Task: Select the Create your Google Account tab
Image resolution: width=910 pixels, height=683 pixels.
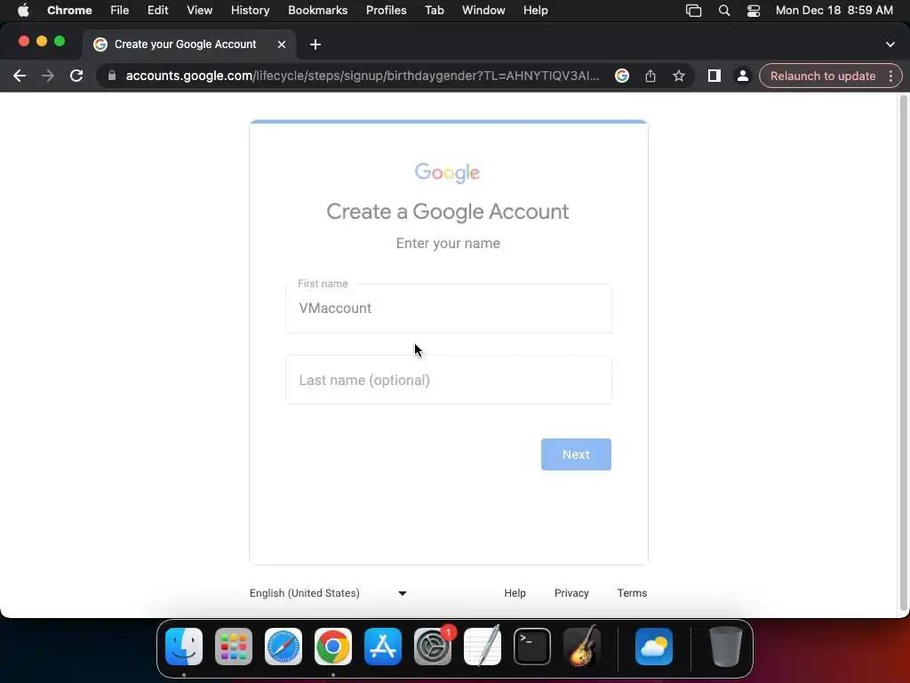Action: tap(190, 44)
